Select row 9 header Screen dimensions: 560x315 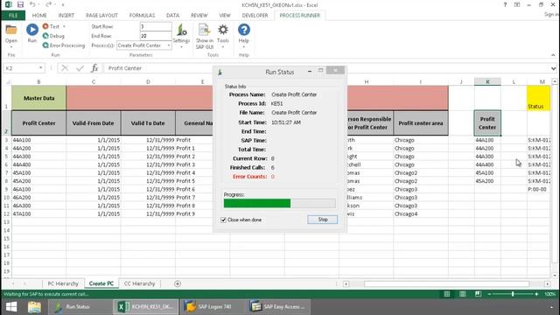6,189
